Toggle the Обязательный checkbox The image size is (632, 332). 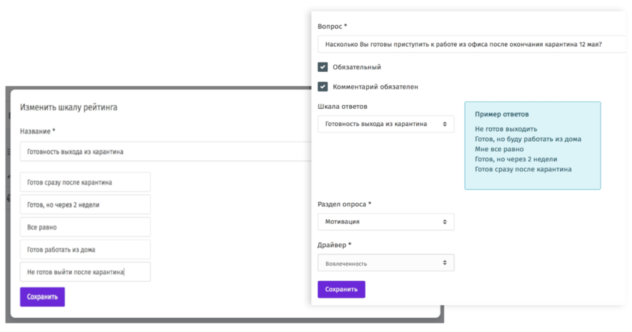(322, 67)
